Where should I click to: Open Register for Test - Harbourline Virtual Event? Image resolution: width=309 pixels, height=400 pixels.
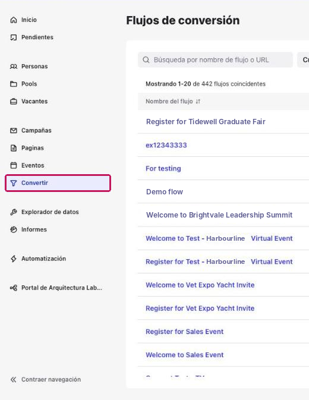(x=219, y=262)
